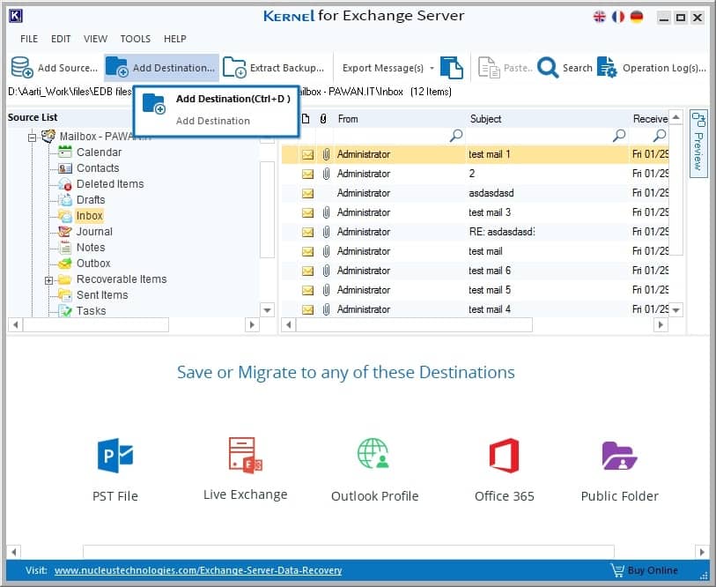This screenshot has width=716, height=587.
Task: Click the Extract Backup folder icon
Action: 234,67
